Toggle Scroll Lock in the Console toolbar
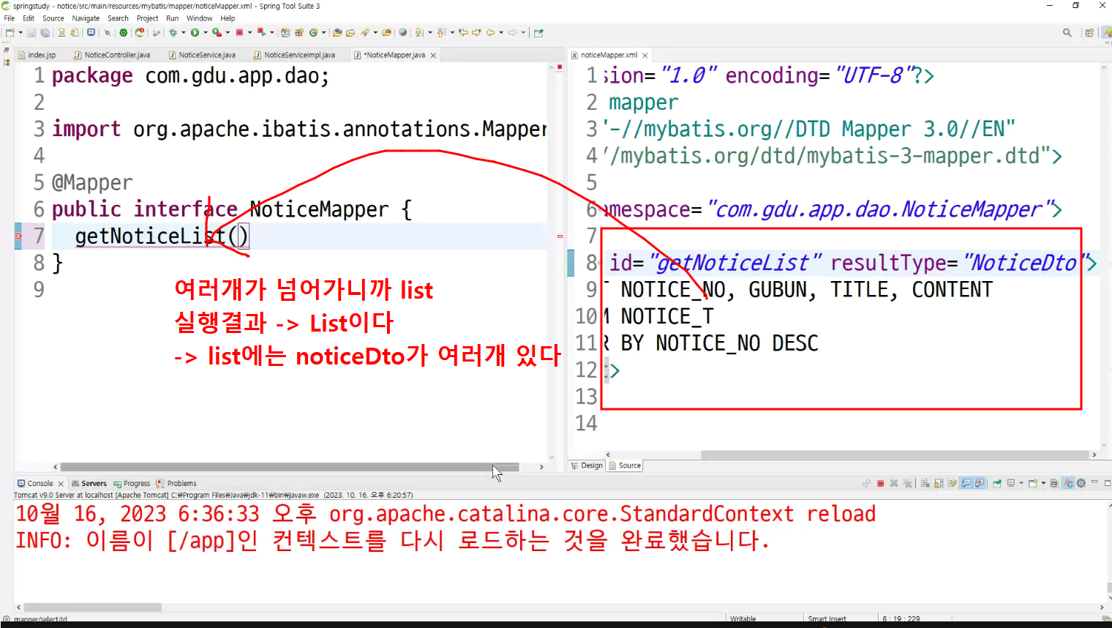Image resolution: width=1112 pixels, height=628 pixels. (939, 483)
